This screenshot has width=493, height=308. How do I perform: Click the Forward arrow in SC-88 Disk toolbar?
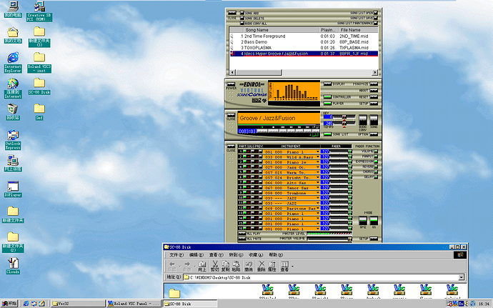[x=187, y=266]
